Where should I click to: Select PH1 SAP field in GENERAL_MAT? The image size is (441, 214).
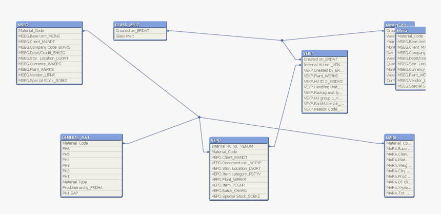click(71, 193)
